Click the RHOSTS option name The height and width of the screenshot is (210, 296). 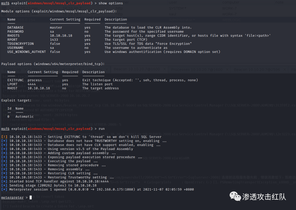tap(13, 36)
